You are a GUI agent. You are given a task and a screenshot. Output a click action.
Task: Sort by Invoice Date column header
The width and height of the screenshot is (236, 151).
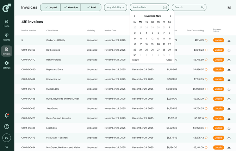(111, 31)
